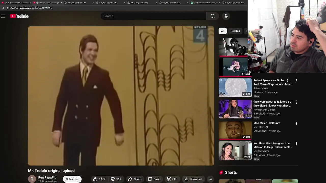Open options menu for Mac Miller Self Care

coord(296,124)
